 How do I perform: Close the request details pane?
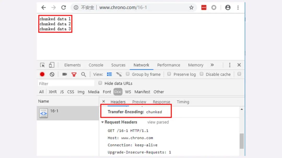tap(104, 102)
